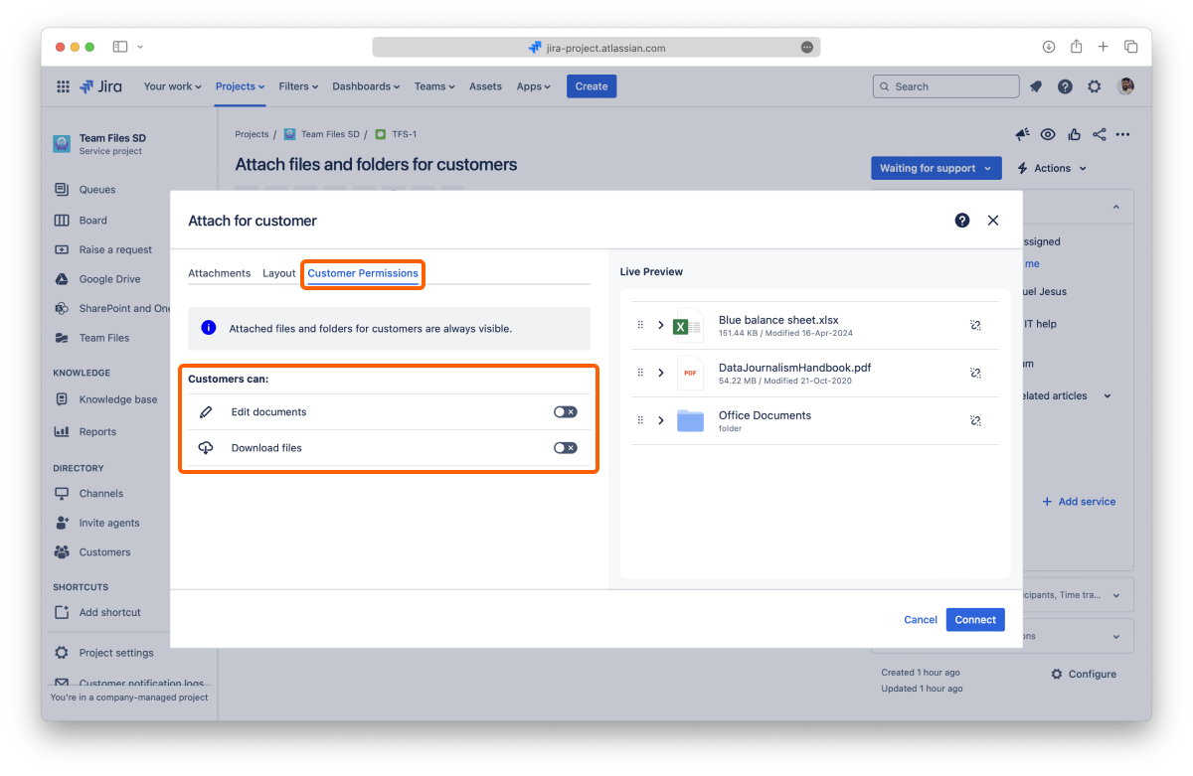Click the unlink icon for Office Documents folder
1193x776 pixels.
tap(975, 420)
